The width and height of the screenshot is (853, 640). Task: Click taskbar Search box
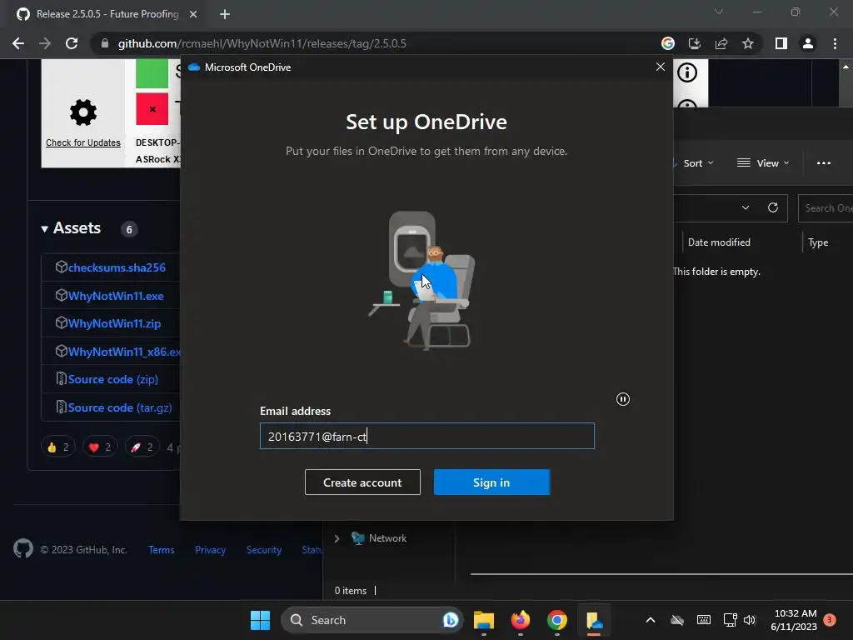pyautogui.click(x=372, y=620)
